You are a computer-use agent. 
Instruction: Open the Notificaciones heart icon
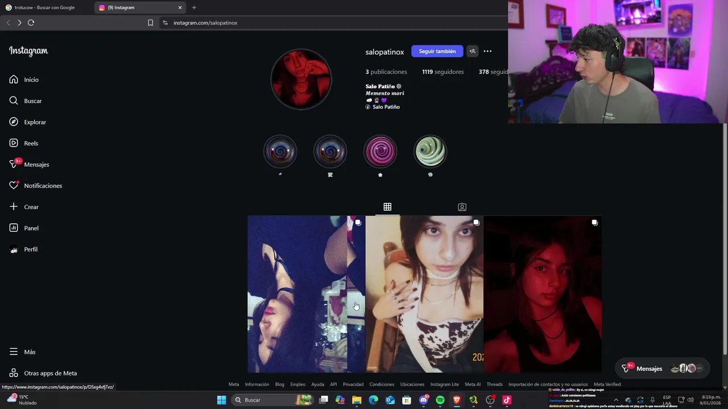[x=14, y=186]
